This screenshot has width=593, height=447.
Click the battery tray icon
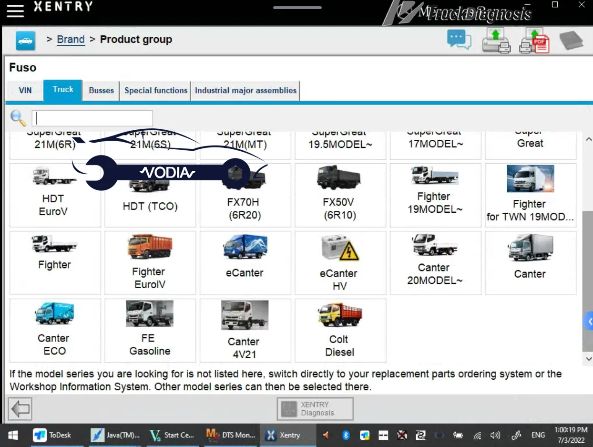[458, 435]
